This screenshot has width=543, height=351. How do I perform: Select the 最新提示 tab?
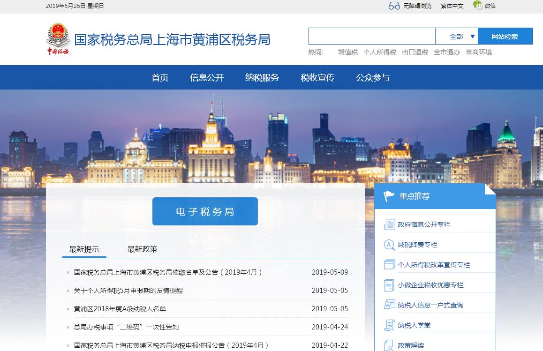click(84, 249)
